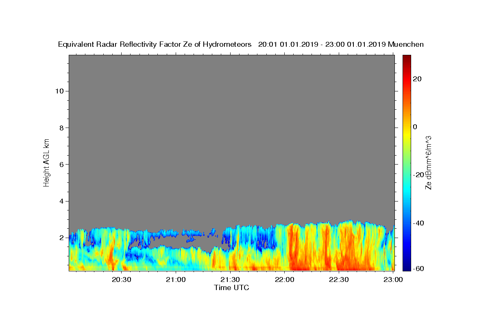Click the date range '20:01 01.01.2019 - 23:00 01.01.2019 Muenchen'
The width and height of the screenshot is (488, 325).
point(341,45)
